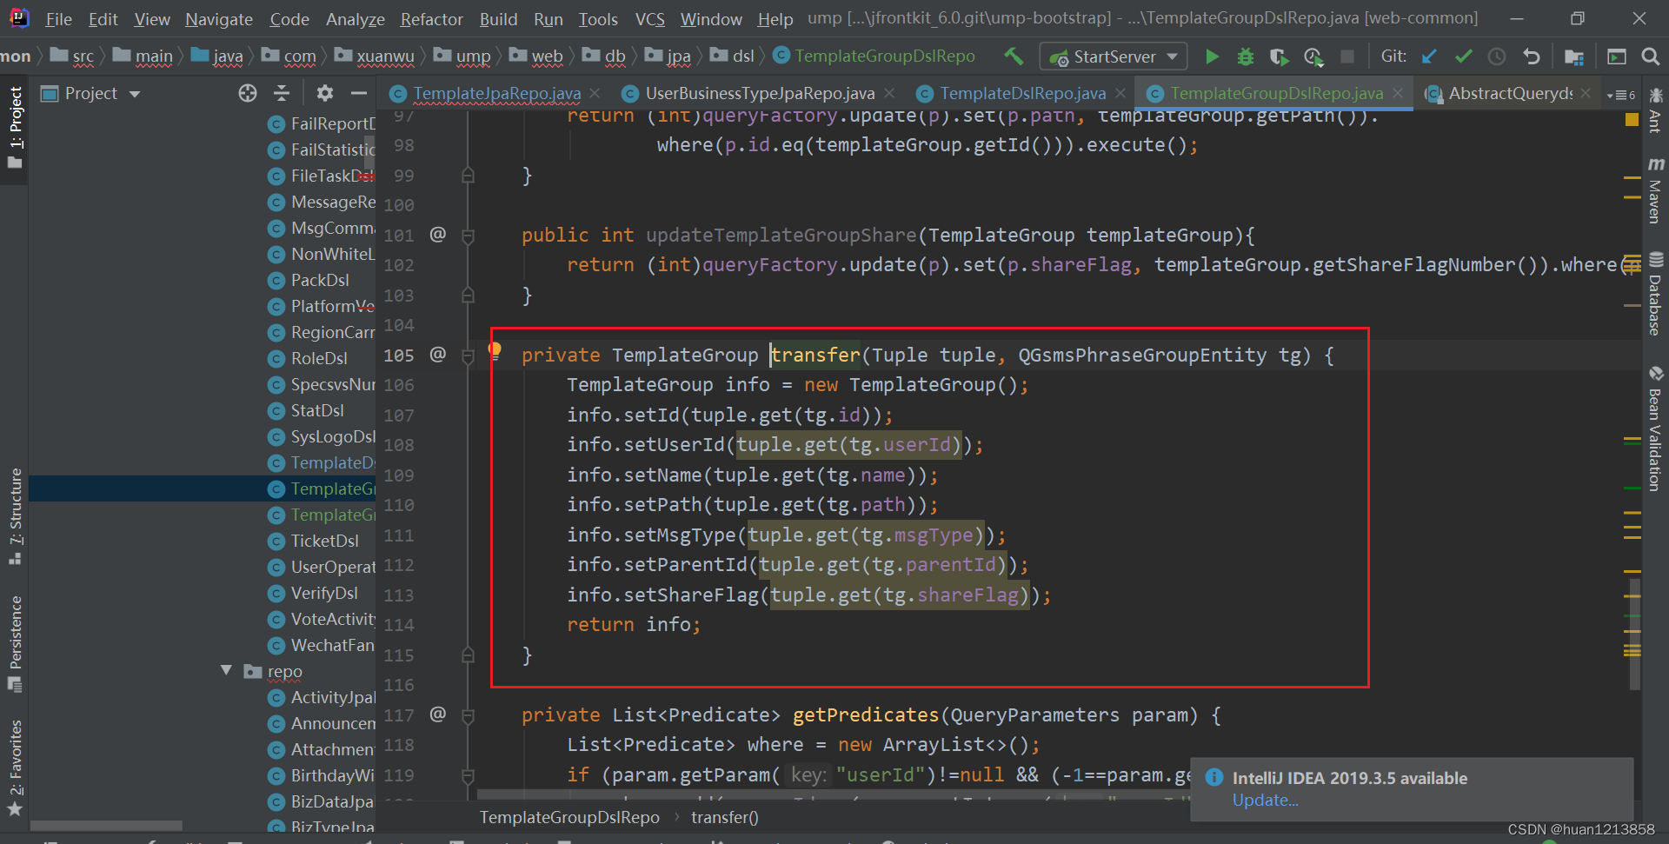Click the transfer() breadcrumb at the bottom
The height and width of the screenshot is (844, 1669).
point(724,817)
